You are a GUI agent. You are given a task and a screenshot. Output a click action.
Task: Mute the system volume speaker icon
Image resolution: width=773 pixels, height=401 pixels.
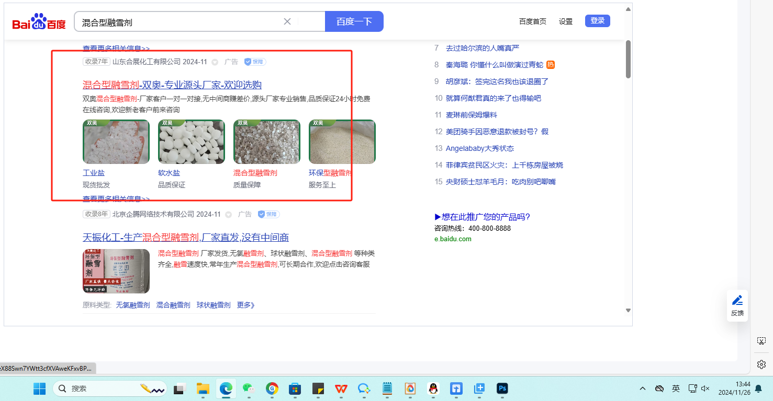tap(705, 388)
